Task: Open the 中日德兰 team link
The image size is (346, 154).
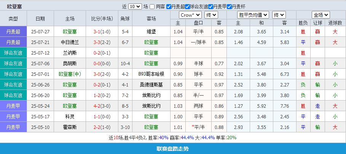Action: click(x=70, y=42)
